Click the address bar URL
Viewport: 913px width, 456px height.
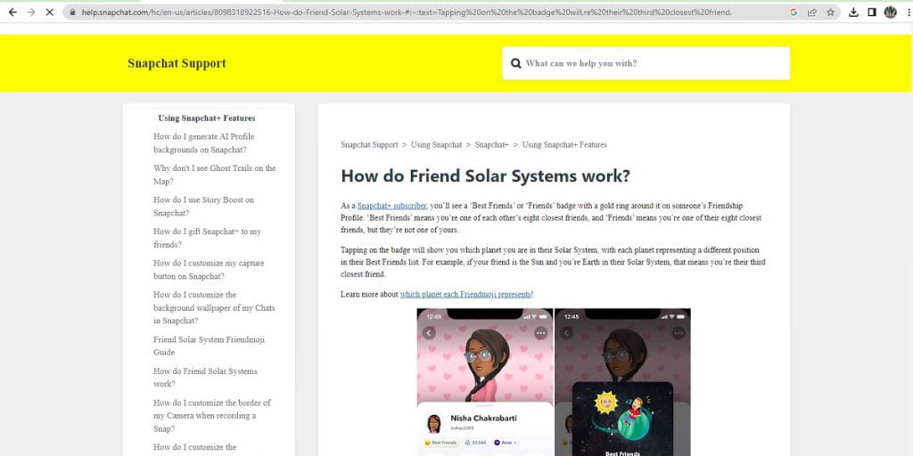coord(407,12)
